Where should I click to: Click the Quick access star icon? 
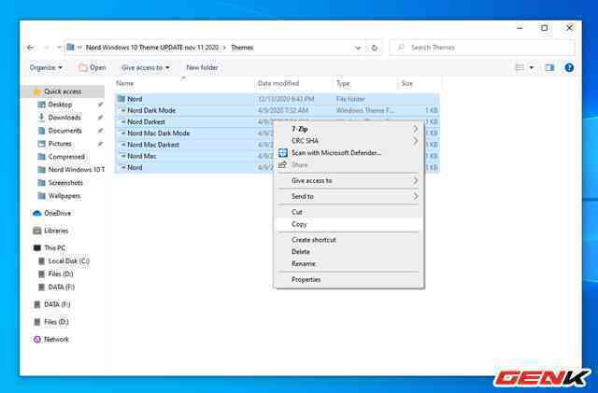click(x=37, y=91)
